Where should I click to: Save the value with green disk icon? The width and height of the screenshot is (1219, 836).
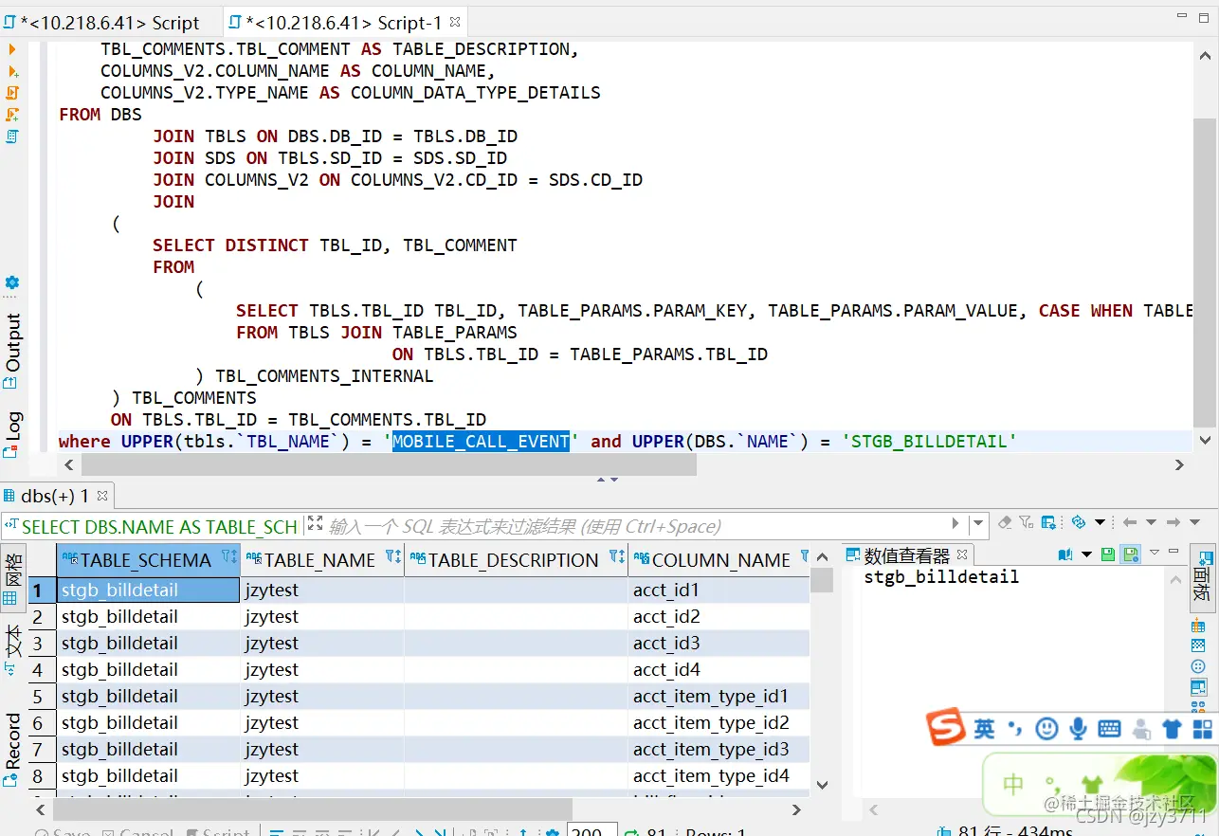tap(1109, 554)
